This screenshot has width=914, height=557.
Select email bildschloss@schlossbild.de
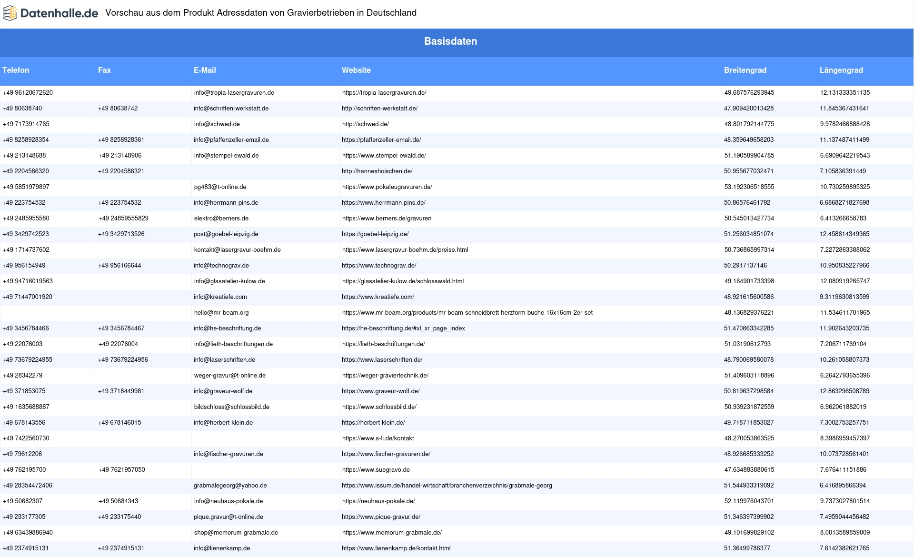[232, 407]
